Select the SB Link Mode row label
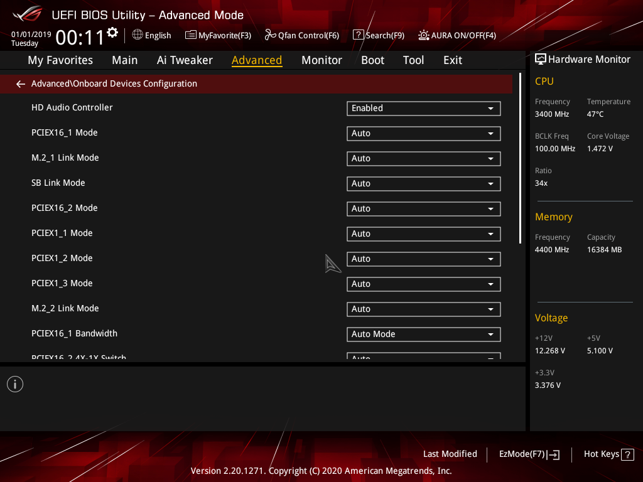The image size is (643, 482). [58, 183]
